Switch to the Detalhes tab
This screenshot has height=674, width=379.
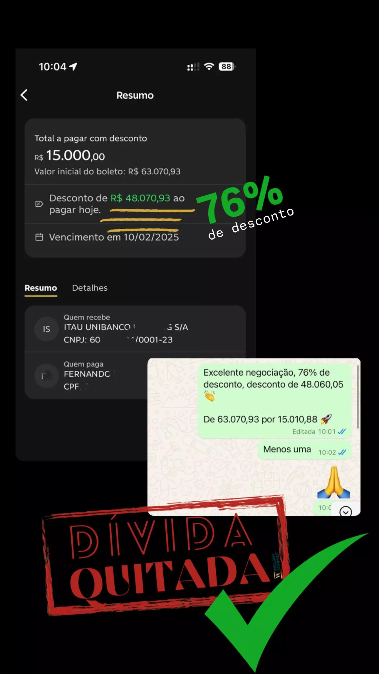[90, 288]
